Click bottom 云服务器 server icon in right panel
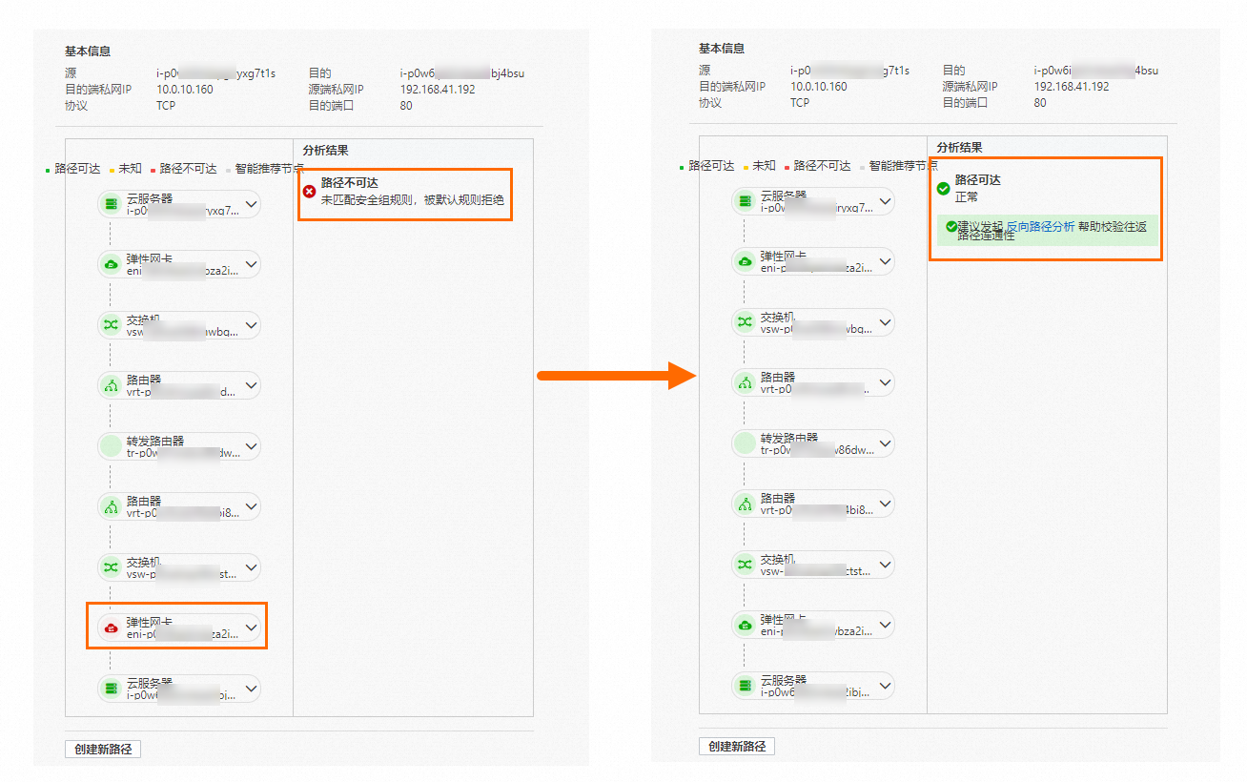 click(745, 685)
